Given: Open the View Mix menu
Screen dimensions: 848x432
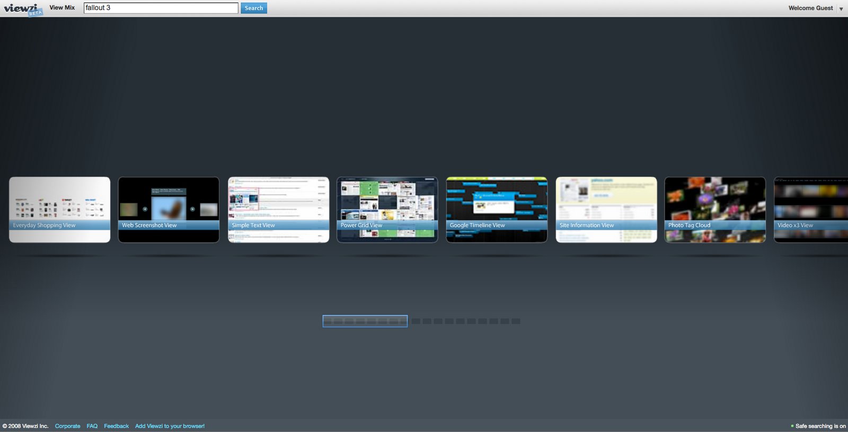Looking at the screenshot, I should point(62,7).
